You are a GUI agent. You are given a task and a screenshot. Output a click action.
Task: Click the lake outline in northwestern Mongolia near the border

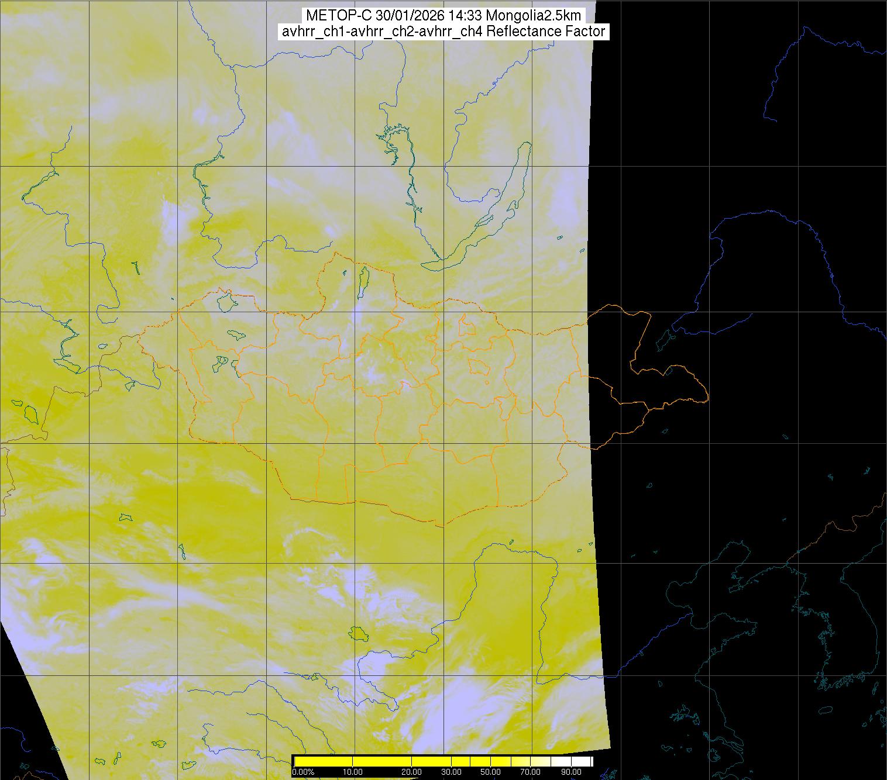[x=226, y=301]
